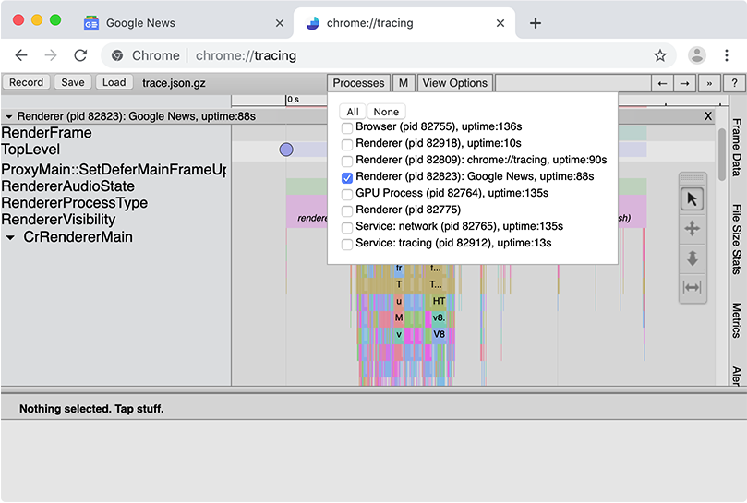Click the circle marker on the TopLevel track
The height and width of the screenshot is (503, 747).
click(x=286, y=150)
